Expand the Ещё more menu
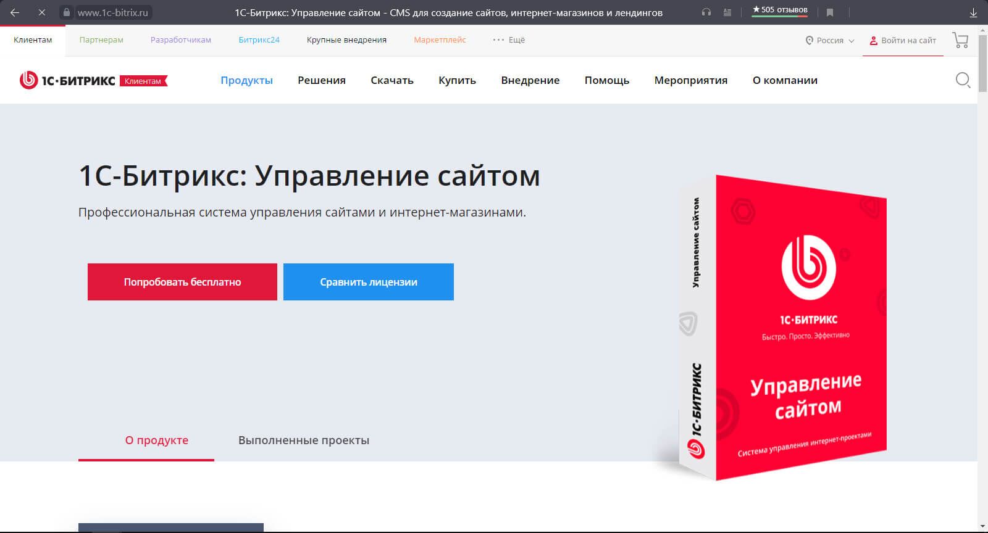The width and height of the screenshot is (988, 533). 509,39
